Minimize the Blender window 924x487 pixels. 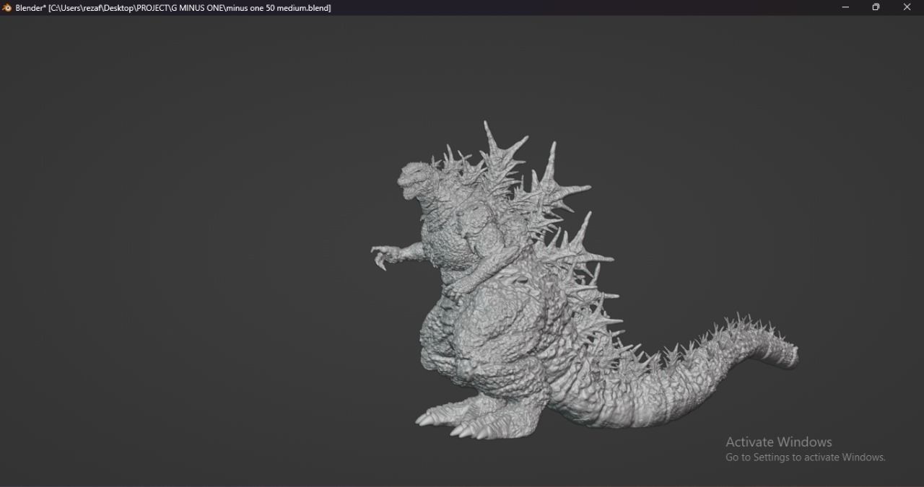(x=845, y=7)
